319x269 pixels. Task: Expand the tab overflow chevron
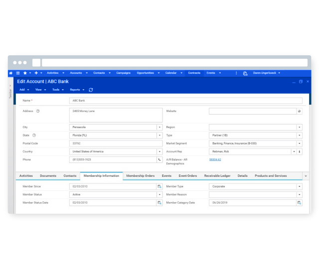coord(306,176)
